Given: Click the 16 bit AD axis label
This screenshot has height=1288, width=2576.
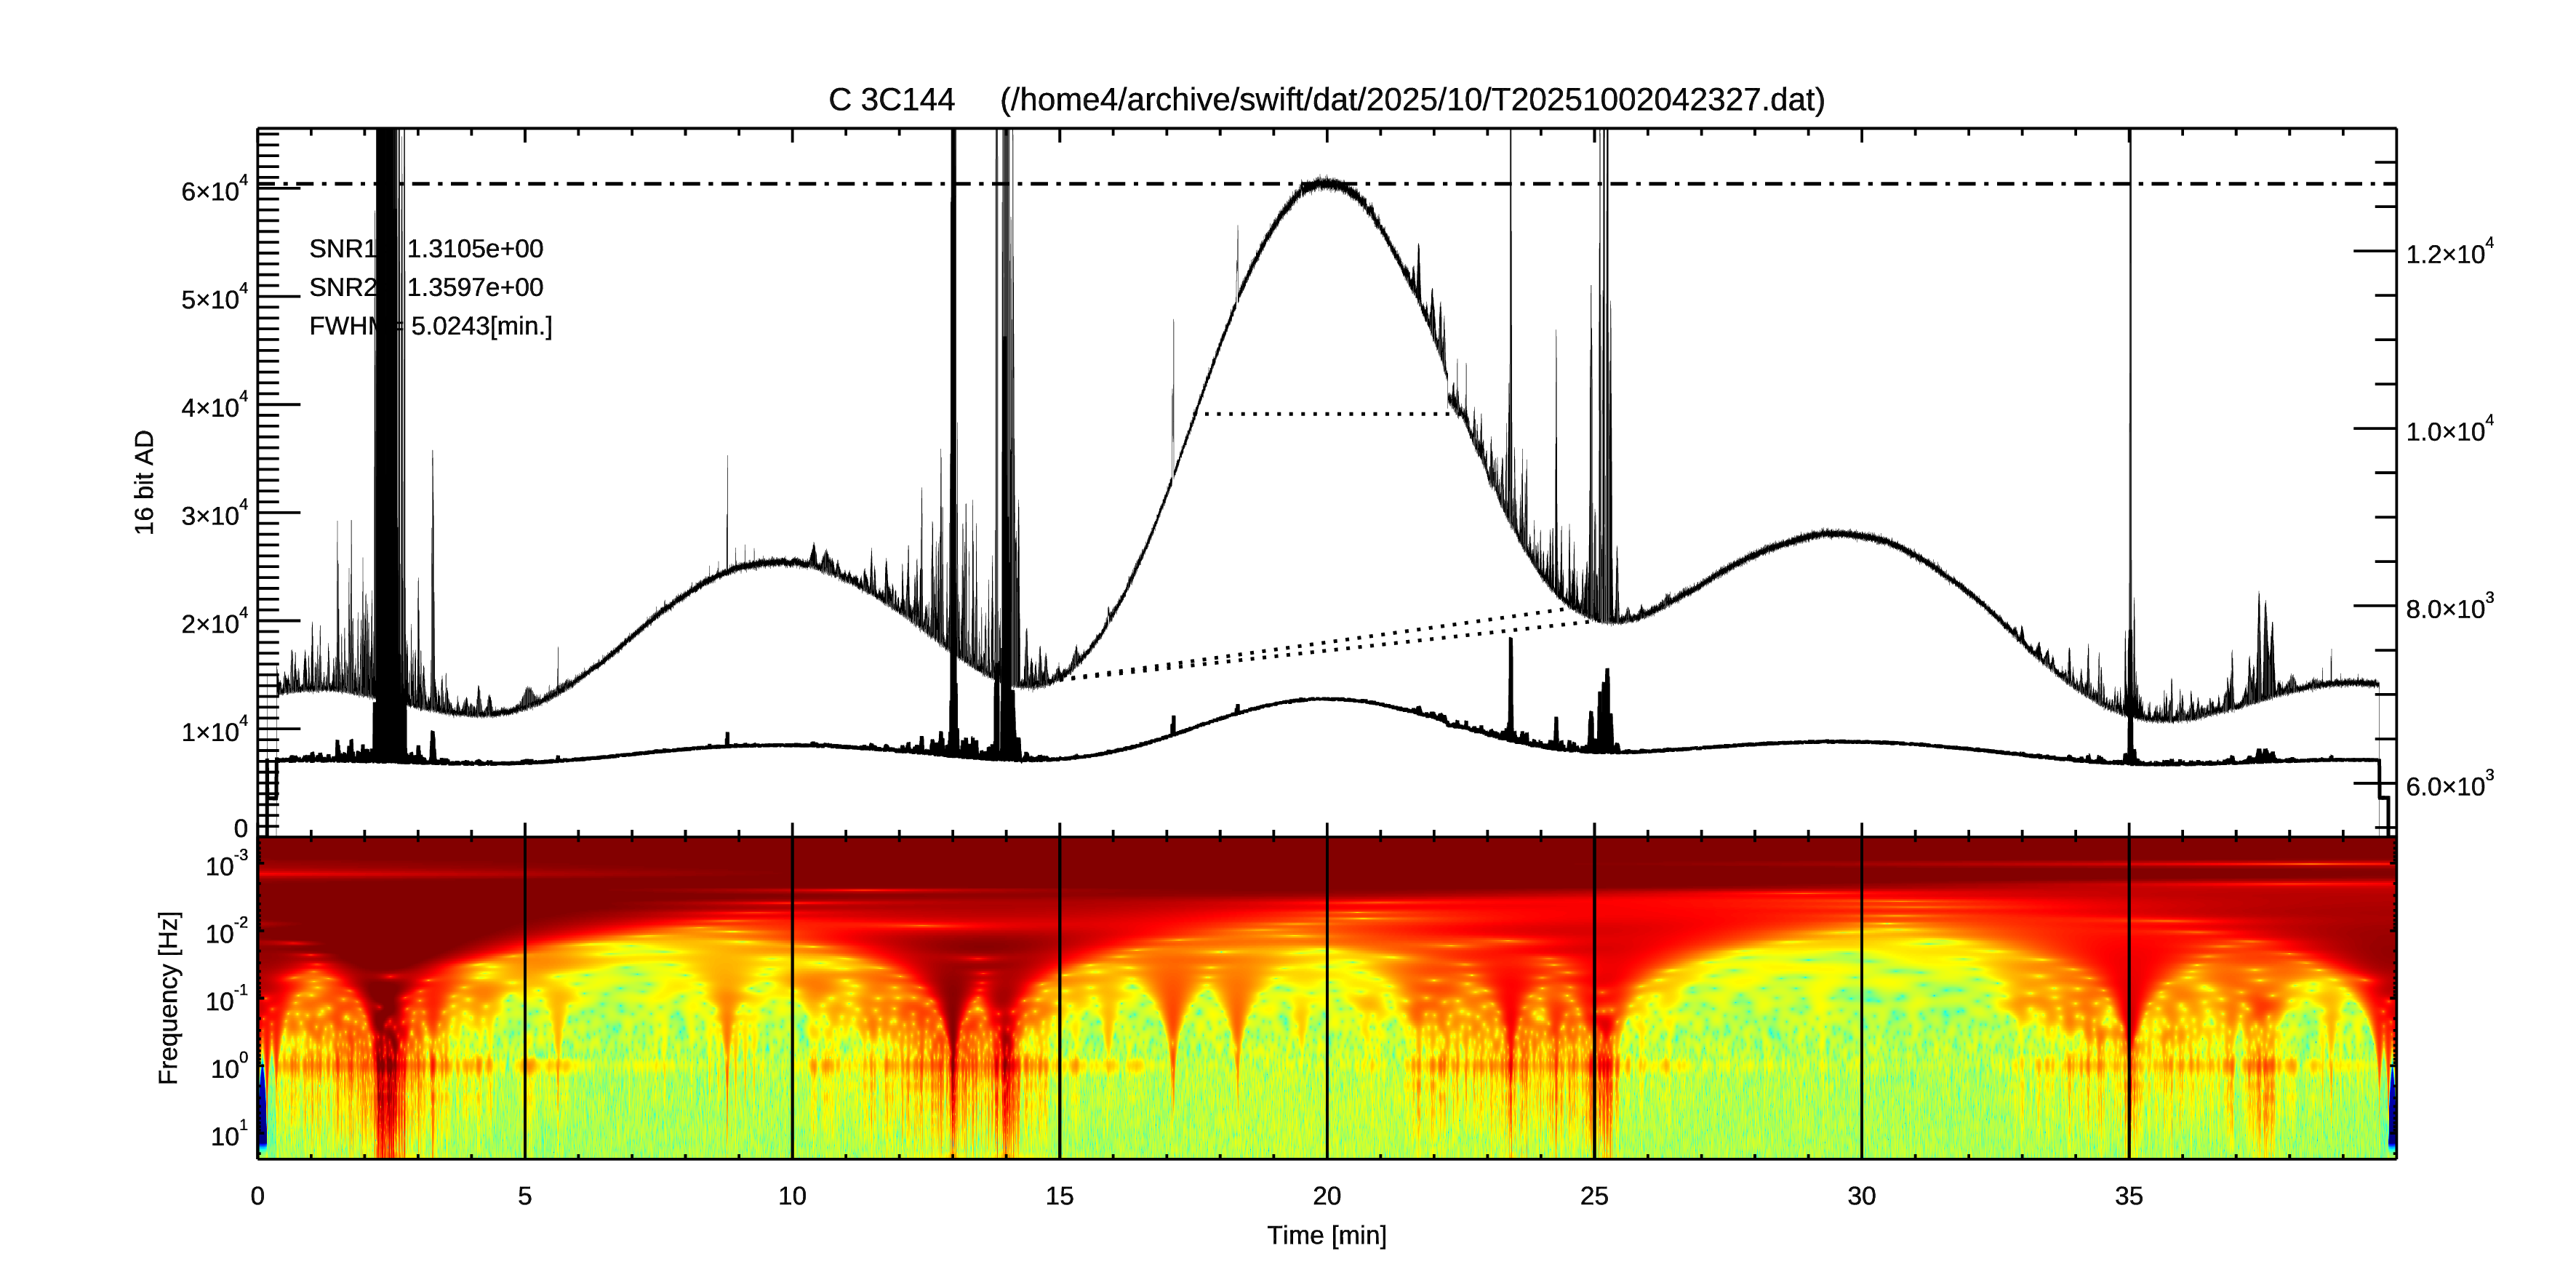Looking at the screenshot, I should coord(145,482).
